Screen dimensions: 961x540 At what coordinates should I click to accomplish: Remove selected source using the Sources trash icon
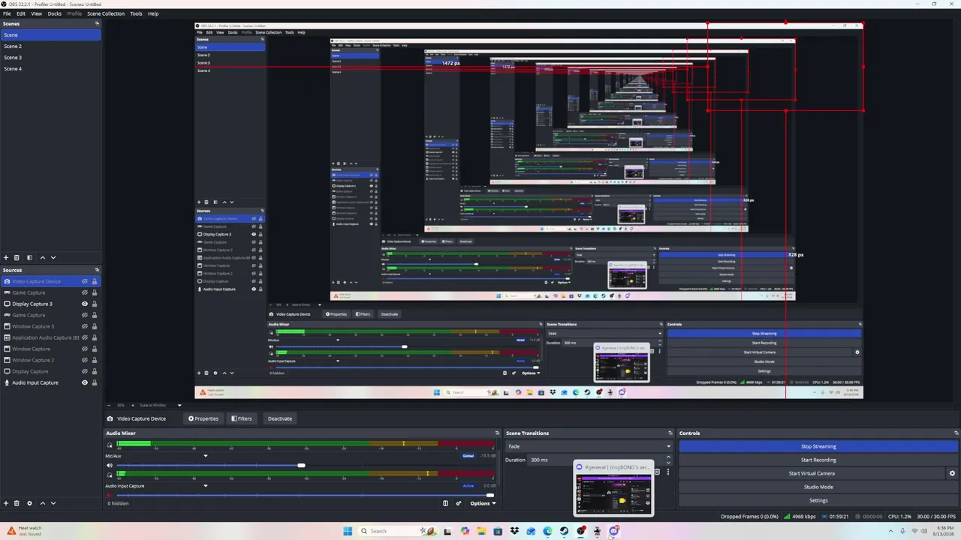coord(17,503)
